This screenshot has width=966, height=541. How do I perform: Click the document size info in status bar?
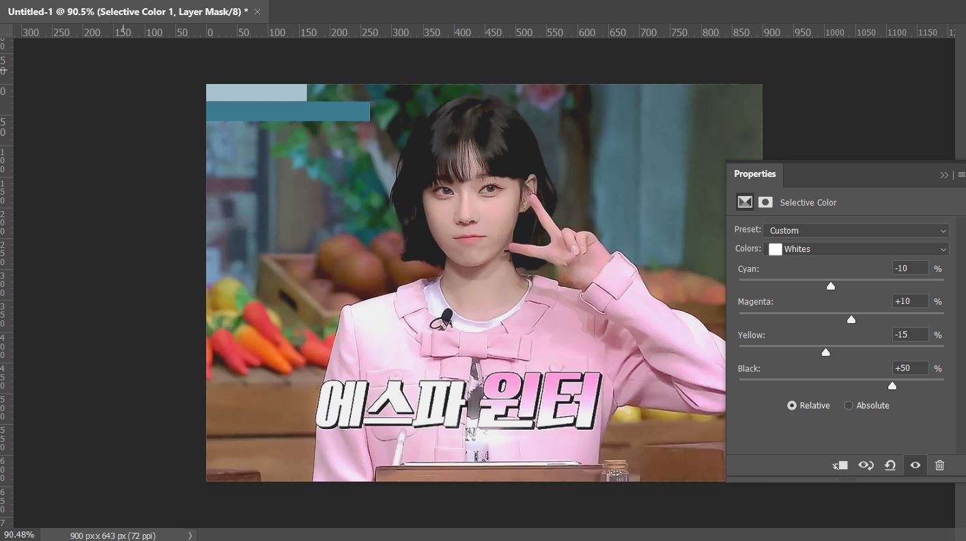pyautogui.click(x=113, y=536)
